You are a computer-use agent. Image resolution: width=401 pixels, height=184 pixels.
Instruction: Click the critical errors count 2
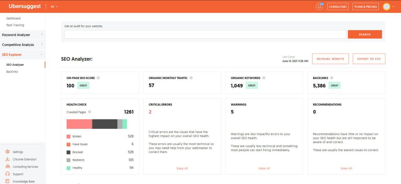150,112
